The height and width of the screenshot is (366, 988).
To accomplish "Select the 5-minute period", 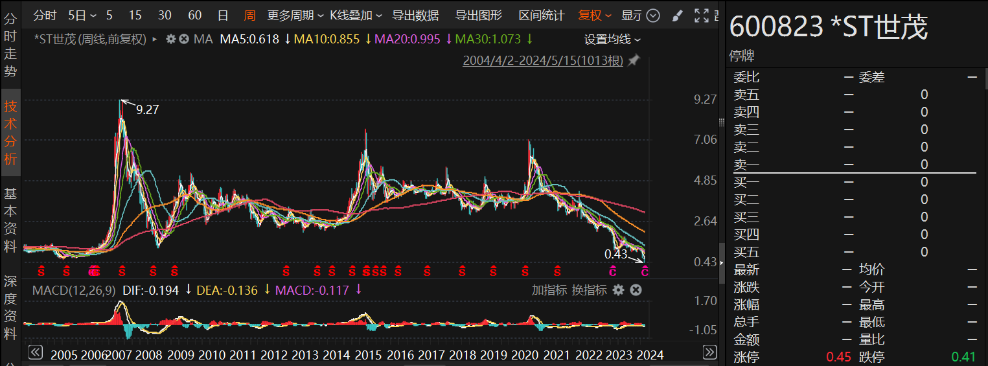I will click(109, 15).
